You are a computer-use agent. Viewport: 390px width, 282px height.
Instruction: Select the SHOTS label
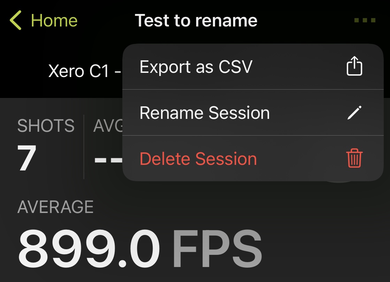point(46,125)
